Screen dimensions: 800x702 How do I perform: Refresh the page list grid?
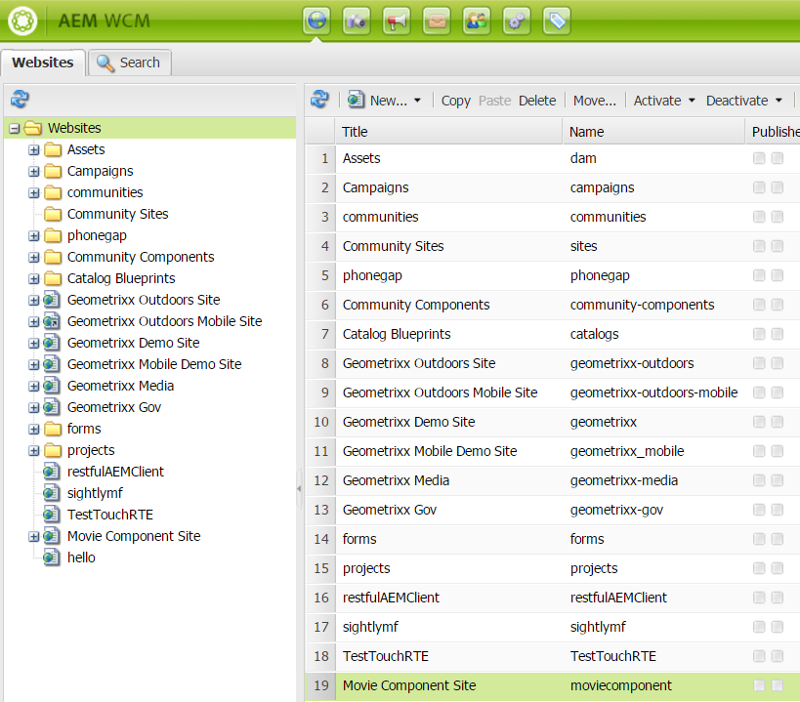pos(319,99)
